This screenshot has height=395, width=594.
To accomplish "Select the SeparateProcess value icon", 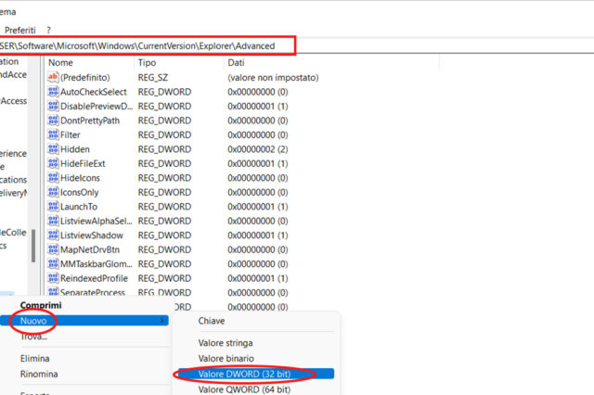I will coord(53,292).
